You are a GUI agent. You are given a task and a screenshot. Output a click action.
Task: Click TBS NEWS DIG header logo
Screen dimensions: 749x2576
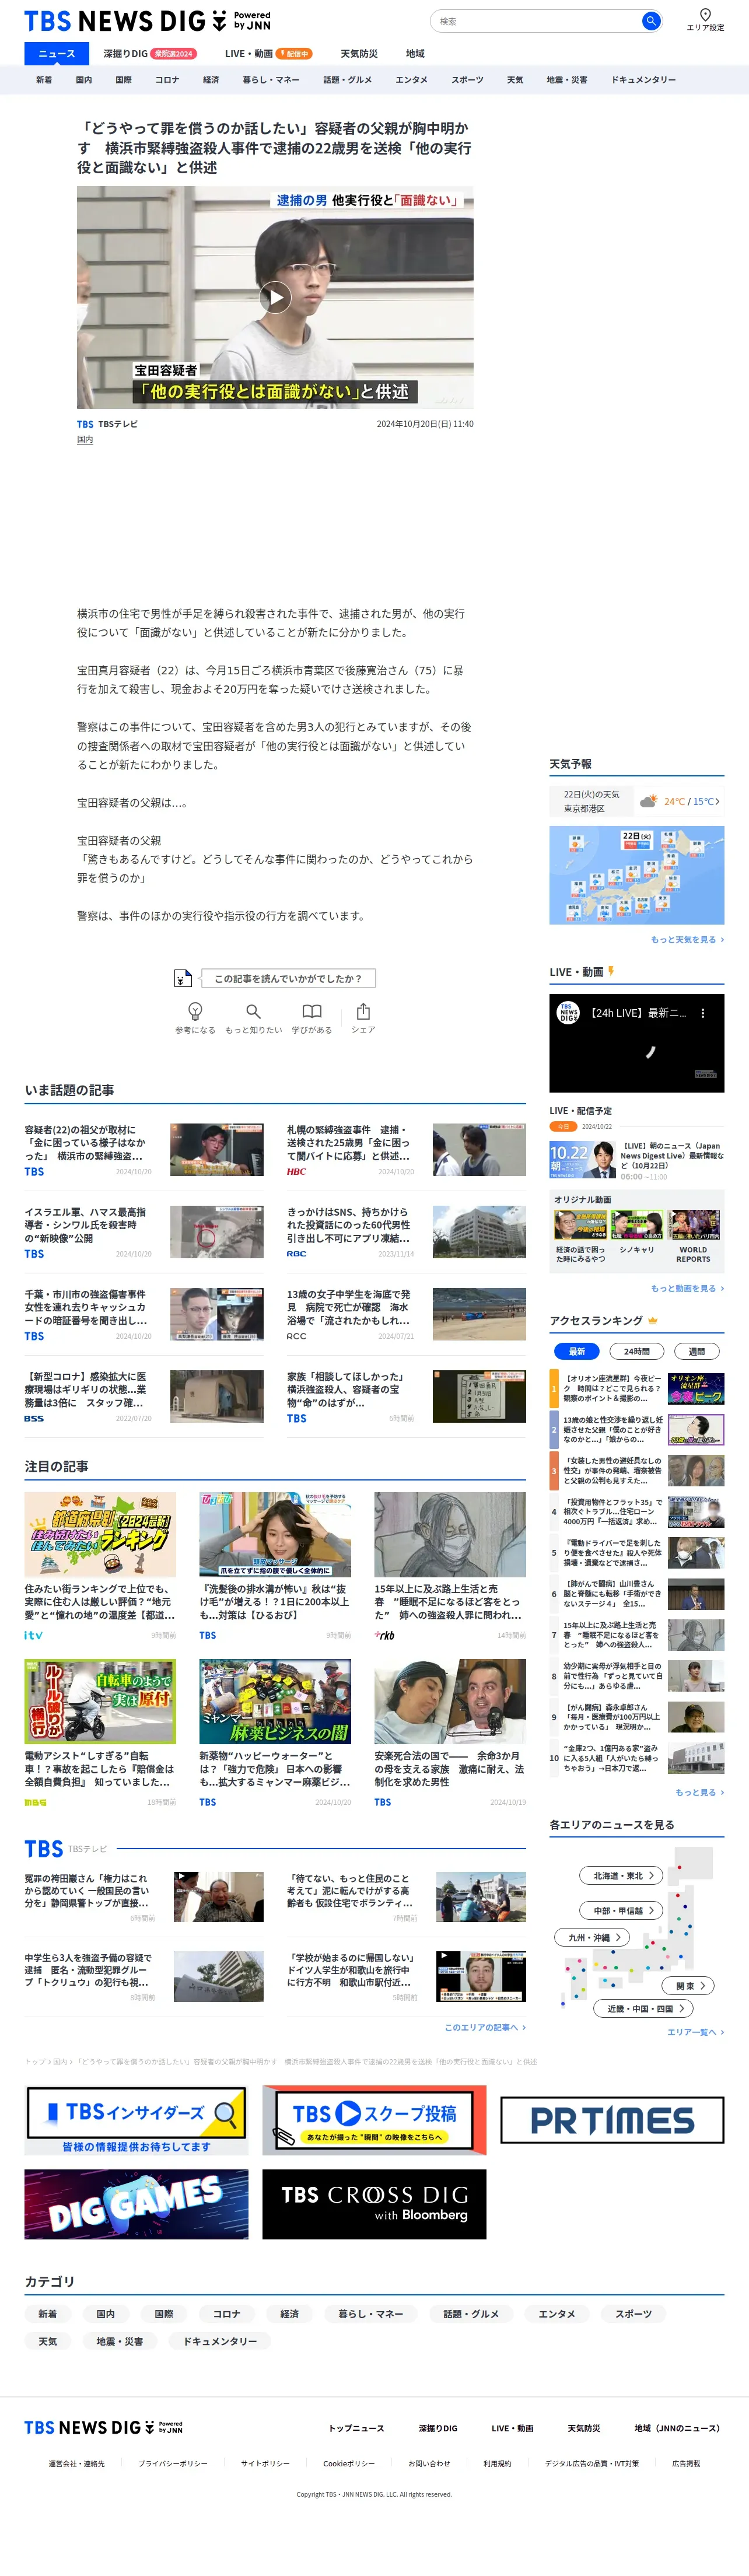tap(147, 21)
